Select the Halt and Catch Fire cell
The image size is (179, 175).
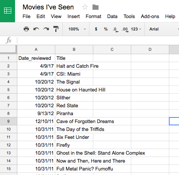[x=74, y=66]
